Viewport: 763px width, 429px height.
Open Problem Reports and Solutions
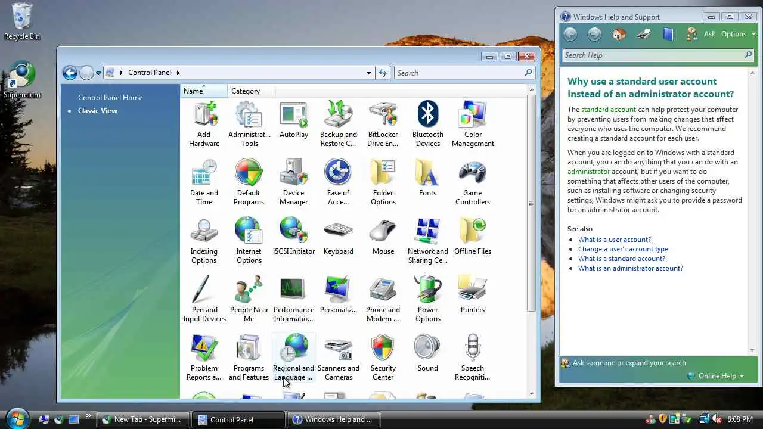(204, 357)
